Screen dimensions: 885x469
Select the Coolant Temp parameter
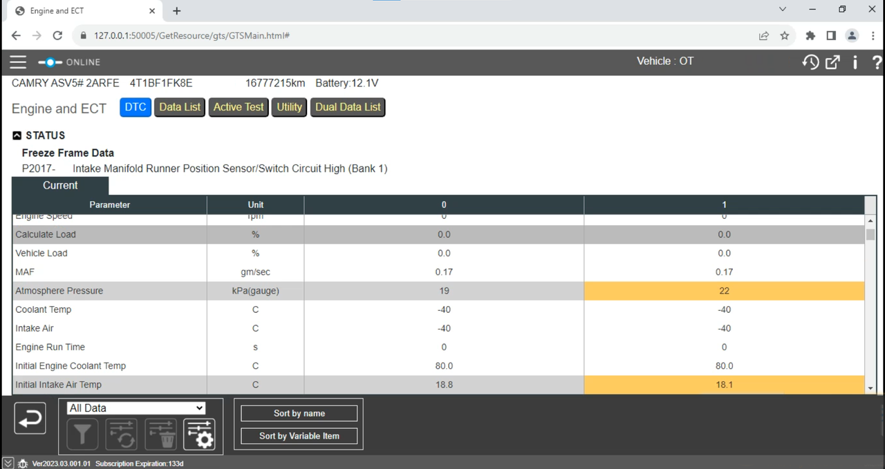(44, 309)
